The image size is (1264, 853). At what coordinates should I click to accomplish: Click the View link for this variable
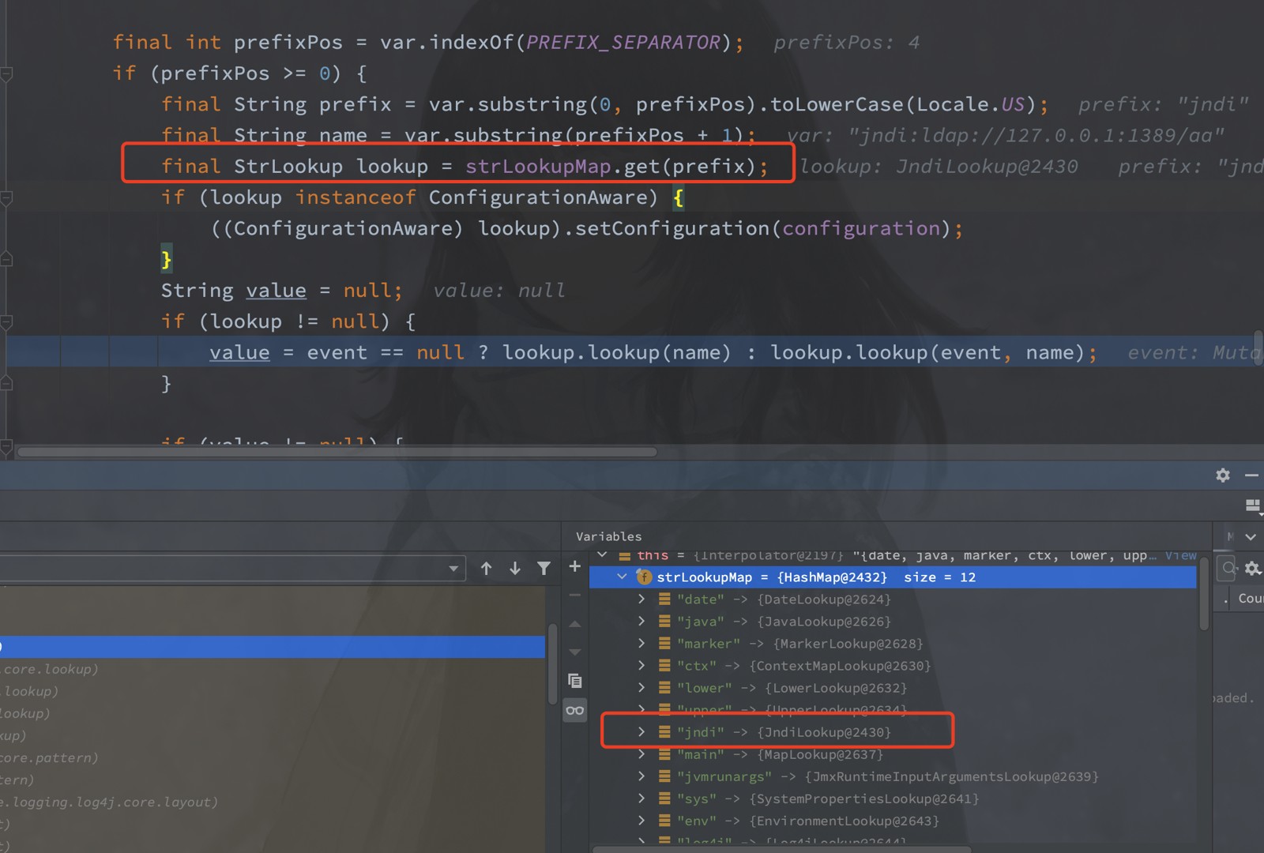[x=1180, y=555]
